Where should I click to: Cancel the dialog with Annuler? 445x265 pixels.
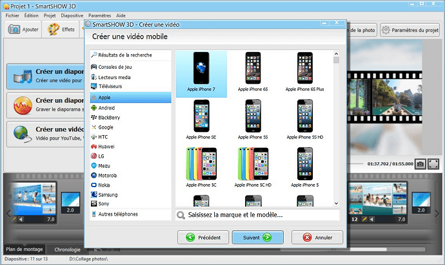[x=317, y=237]
